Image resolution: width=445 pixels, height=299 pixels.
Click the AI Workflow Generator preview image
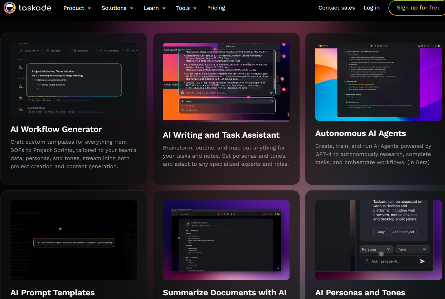pyautogui.click(x=74, y=80)
